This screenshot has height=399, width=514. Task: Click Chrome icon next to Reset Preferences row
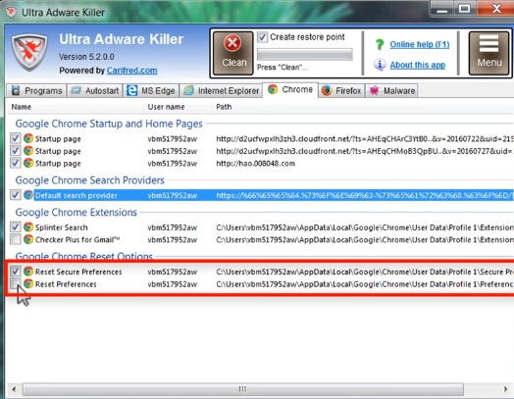point(28,283)
